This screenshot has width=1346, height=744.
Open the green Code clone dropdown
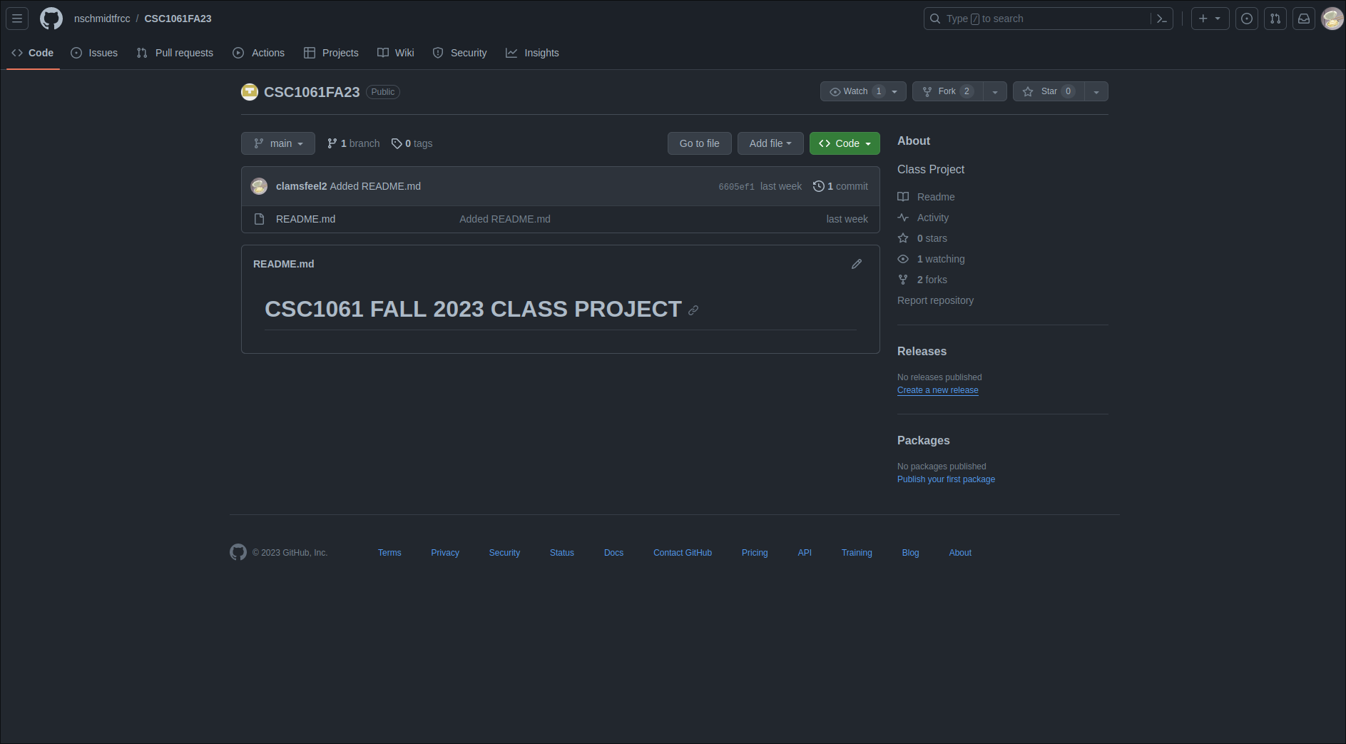pyautogui.click(x=845, y=143)
